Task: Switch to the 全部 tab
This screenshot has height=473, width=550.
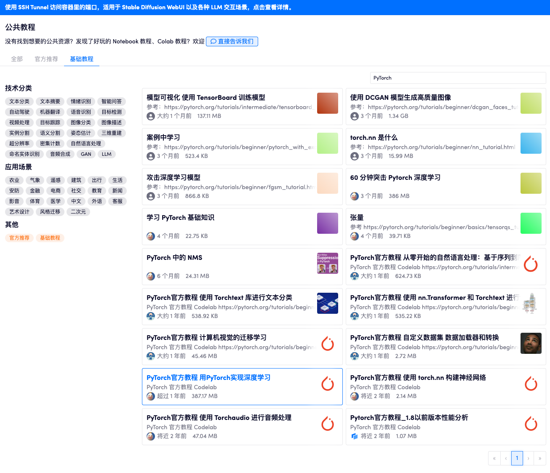Action: 17,59
